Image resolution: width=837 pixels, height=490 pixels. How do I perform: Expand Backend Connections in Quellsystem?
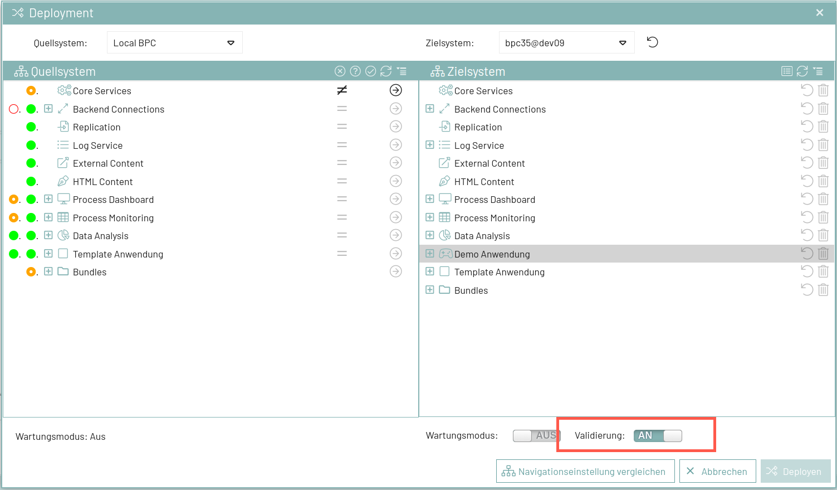(x=48, y=109)
